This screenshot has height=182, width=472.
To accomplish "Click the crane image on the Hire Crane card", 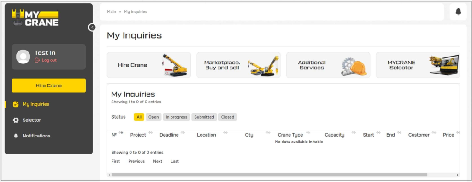I will point(175,65).
